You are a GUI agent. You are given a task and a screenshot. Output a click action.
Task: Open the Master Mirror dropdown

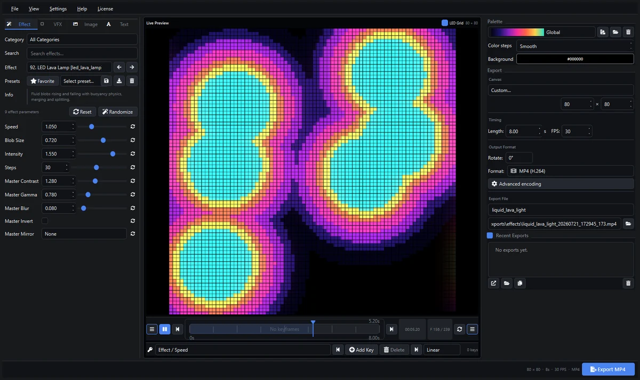coord(84,233)
